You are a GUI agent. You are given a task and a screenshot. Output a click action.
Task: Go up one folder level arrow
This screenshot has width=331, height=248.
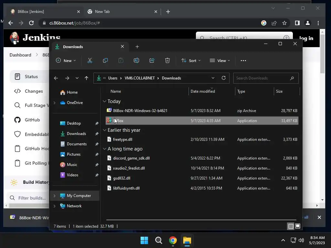[86, 78]
